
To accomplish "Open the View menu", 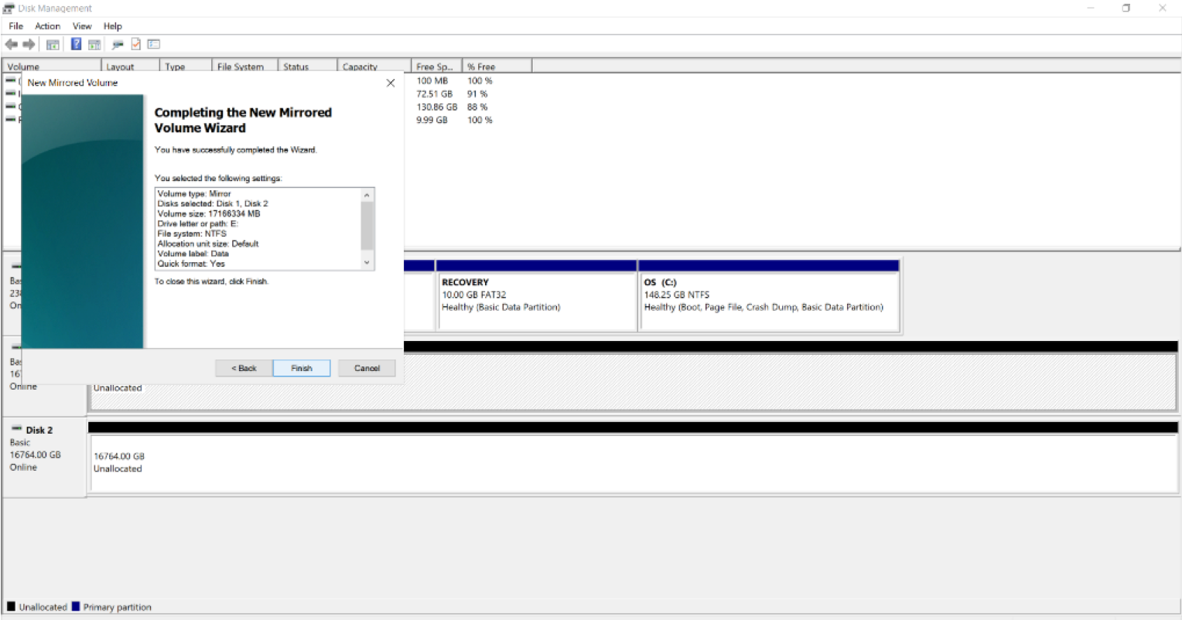I will pyautogui.click(x=82, y=26).
